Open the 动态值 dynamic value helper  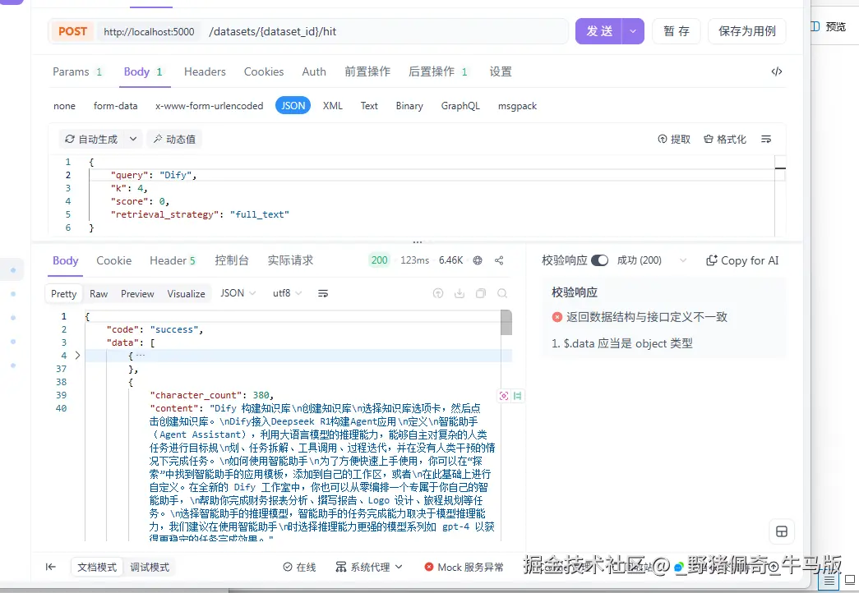[x=173, y=139]
